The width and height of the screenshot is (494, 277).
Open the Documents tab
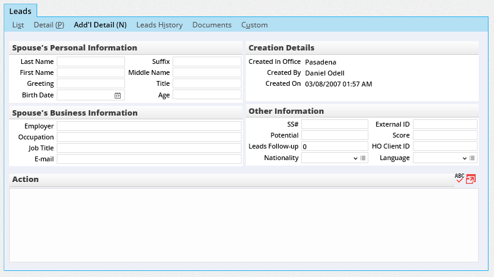point(212,25)
